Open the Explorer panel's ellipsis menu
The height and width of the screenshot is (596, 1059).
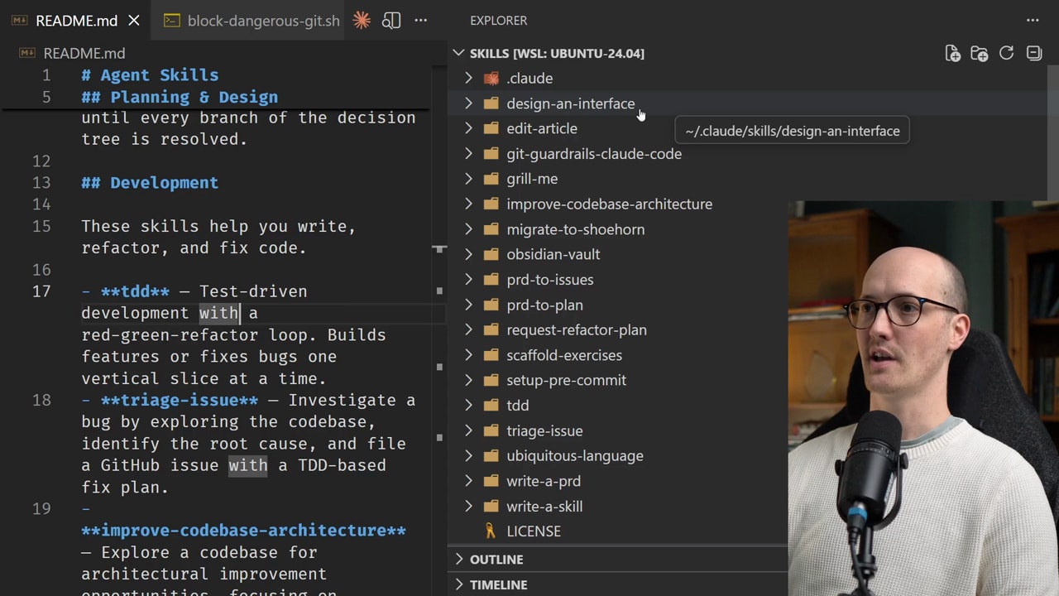[x=1033, y=21]
